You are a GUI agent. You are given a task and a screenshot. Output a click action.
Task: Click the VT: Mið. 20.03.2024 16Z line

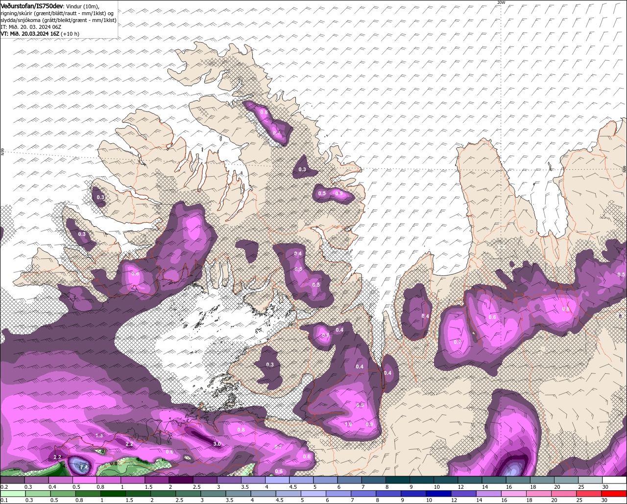pyautogui.click(x=40, y=34)
